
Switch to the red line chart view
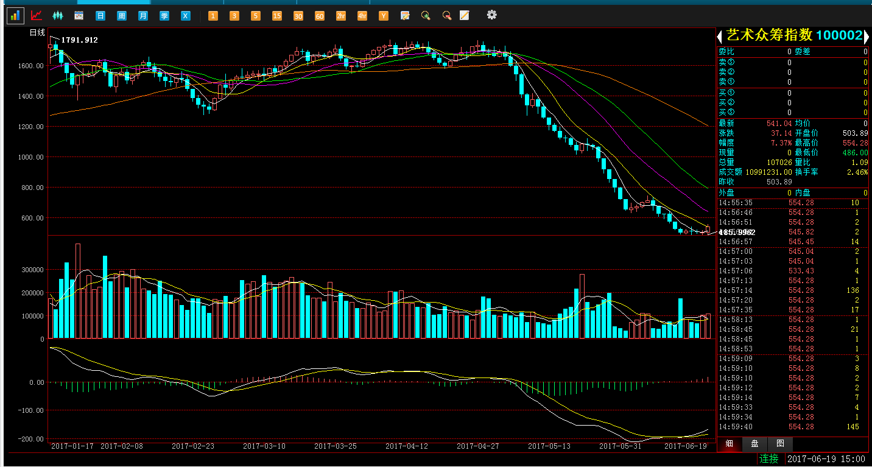(x=37, y=15)
